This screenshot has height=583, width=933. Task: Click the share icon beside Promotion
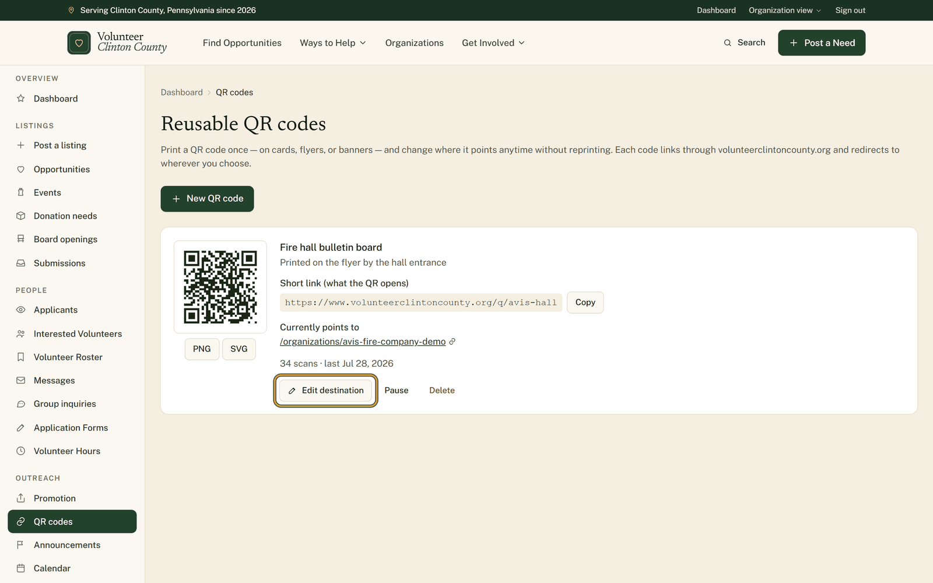[21, 498]
